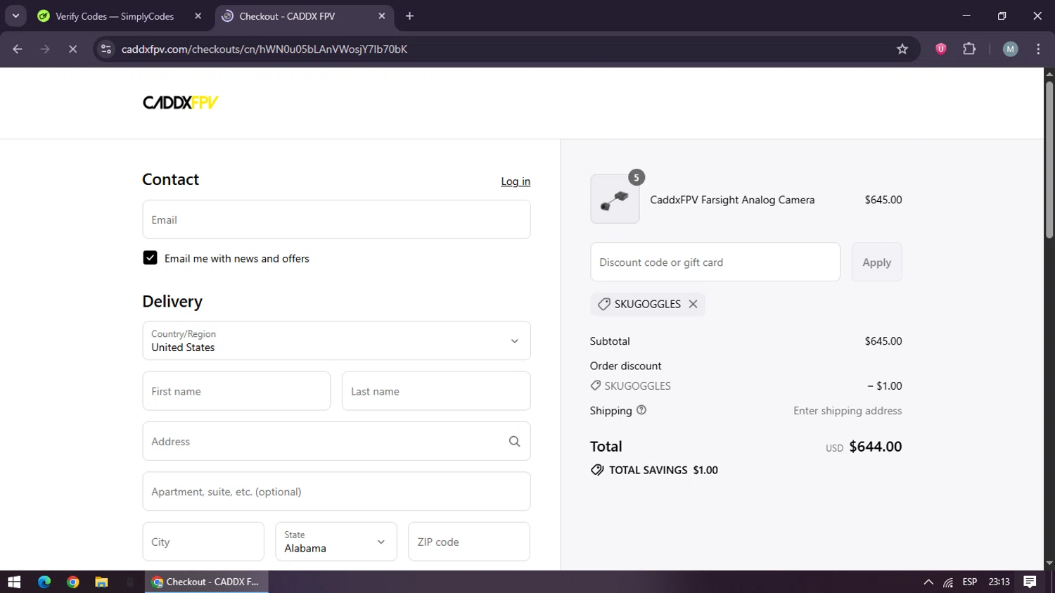Stop loading the page
Viewport: 1055px width, 593px height.
coord(72,49)
